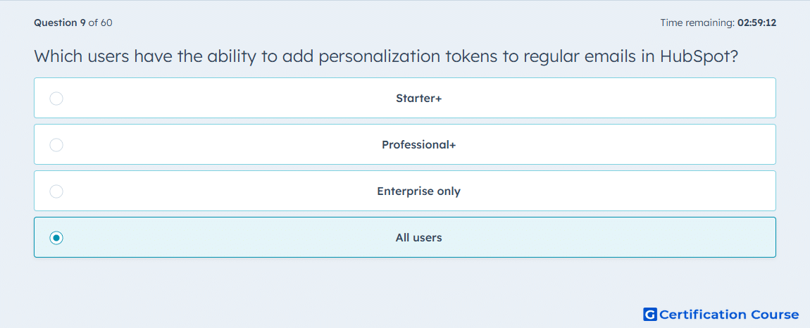Viewport: 810px width, 328px height.
Task: Click the bold Question 9 counter text
Action: click(60, 23)
